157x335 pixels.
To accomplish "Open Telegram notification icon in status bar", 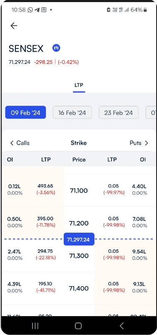I will coord(37,10).
